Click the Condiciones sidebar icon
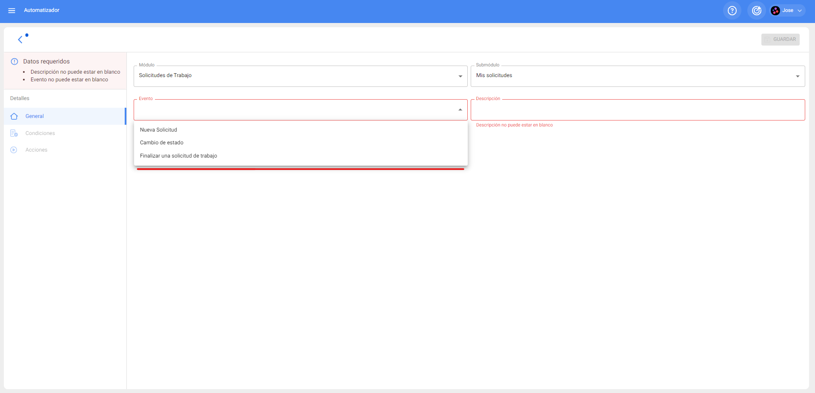This screenshot has height=393, width=815. pyautogui.click(x=14, y=133)
